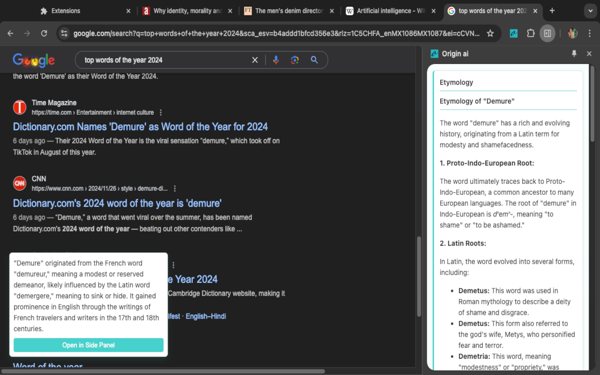This screenshot has height=375, width=600.
Task: Clear the Google search box text
Action: coord(255,60)
